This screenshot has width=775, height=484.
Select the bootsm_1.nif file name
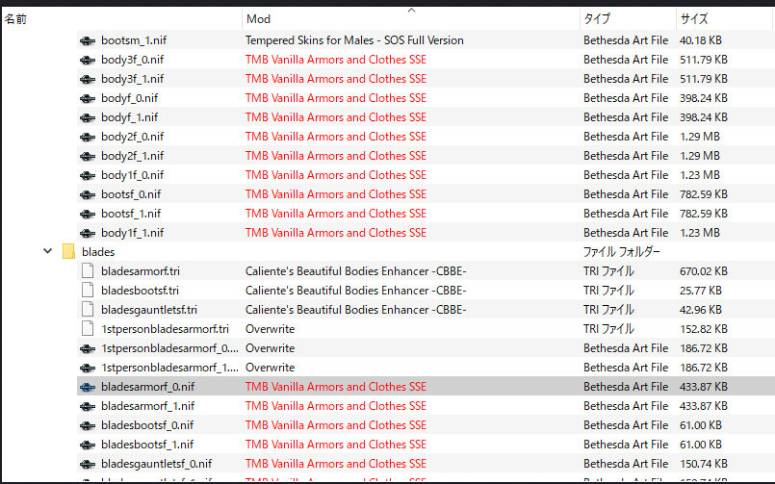click(x=134, y=40)
